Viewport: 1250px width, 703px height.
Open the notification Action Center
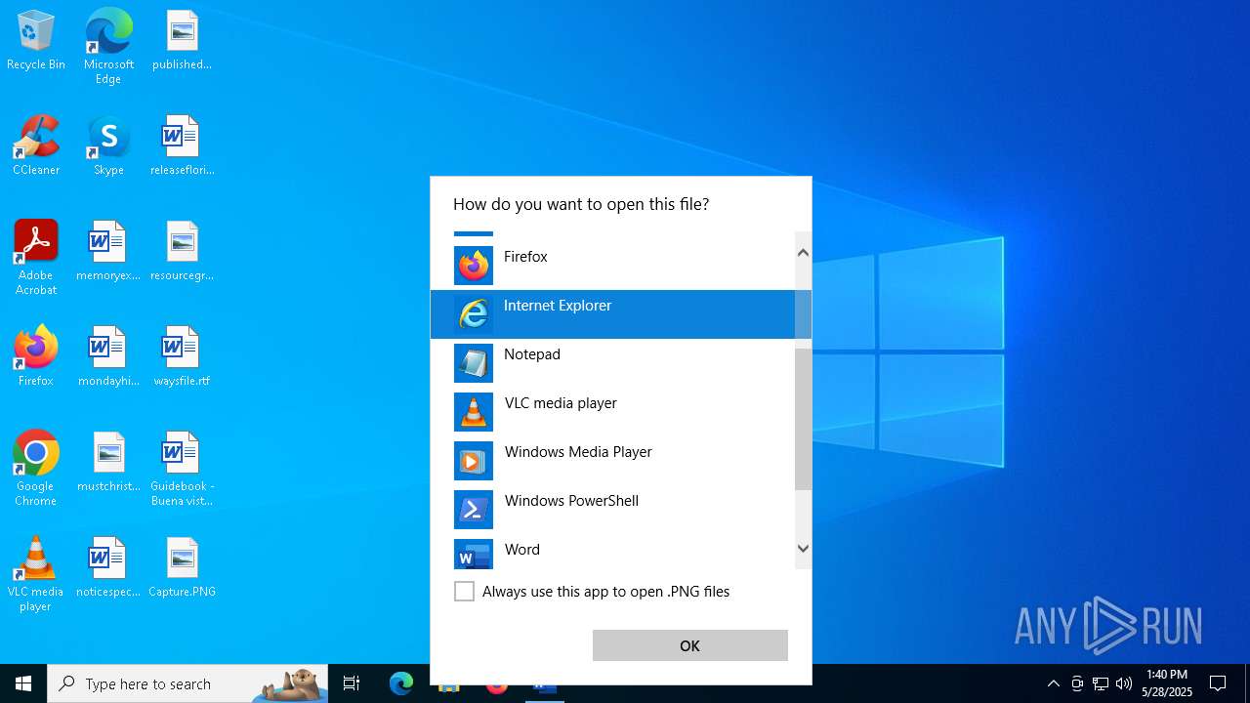tap(1218, 683)
